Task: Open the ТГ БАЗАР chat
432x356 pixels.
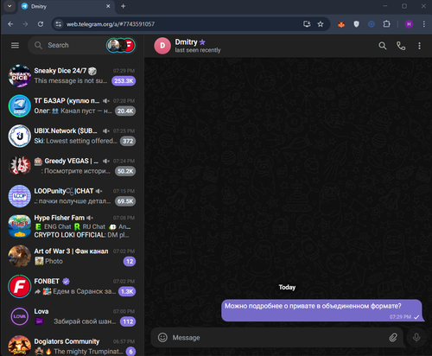Action: click(72, 105)
